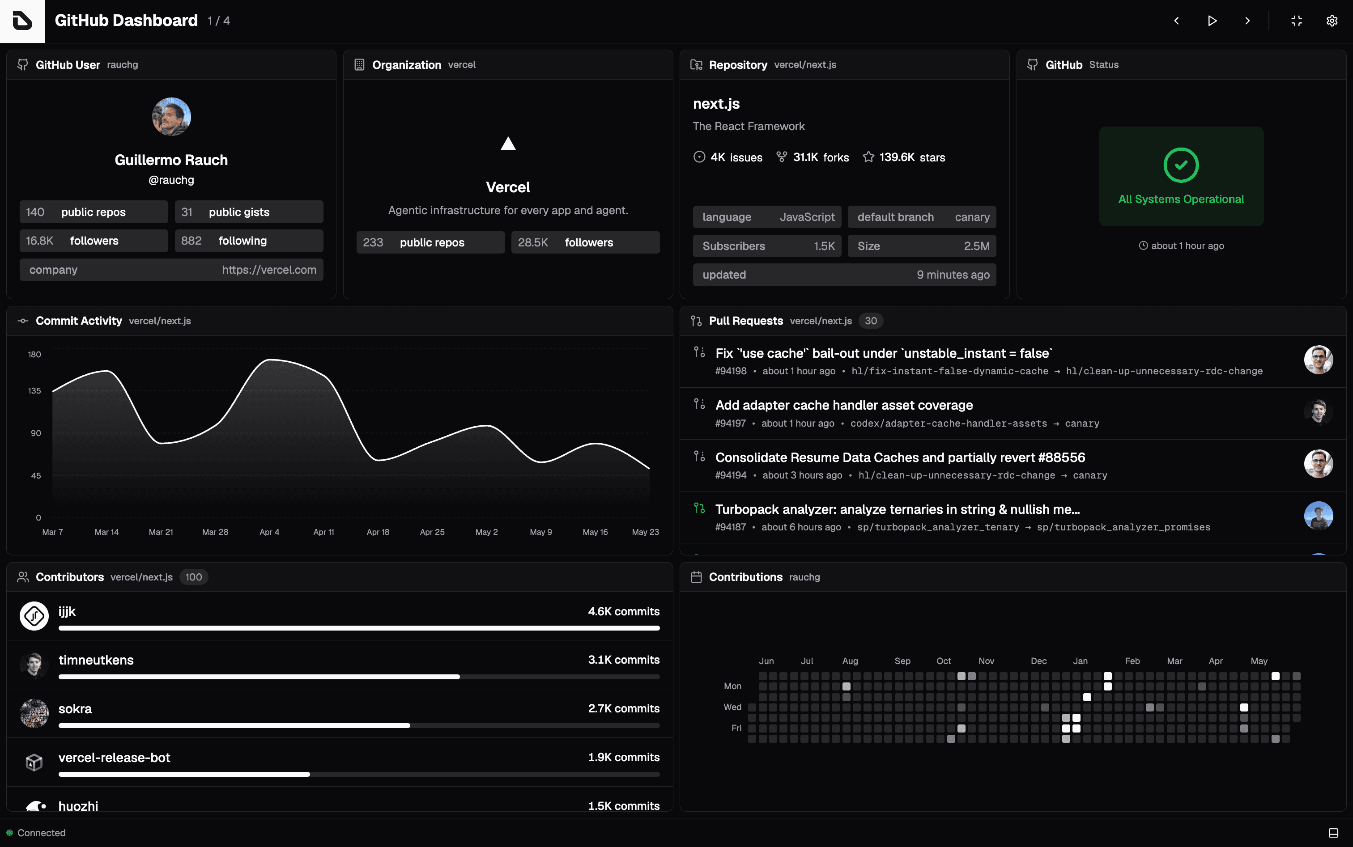Click the next.js repository title

[716, 104]
